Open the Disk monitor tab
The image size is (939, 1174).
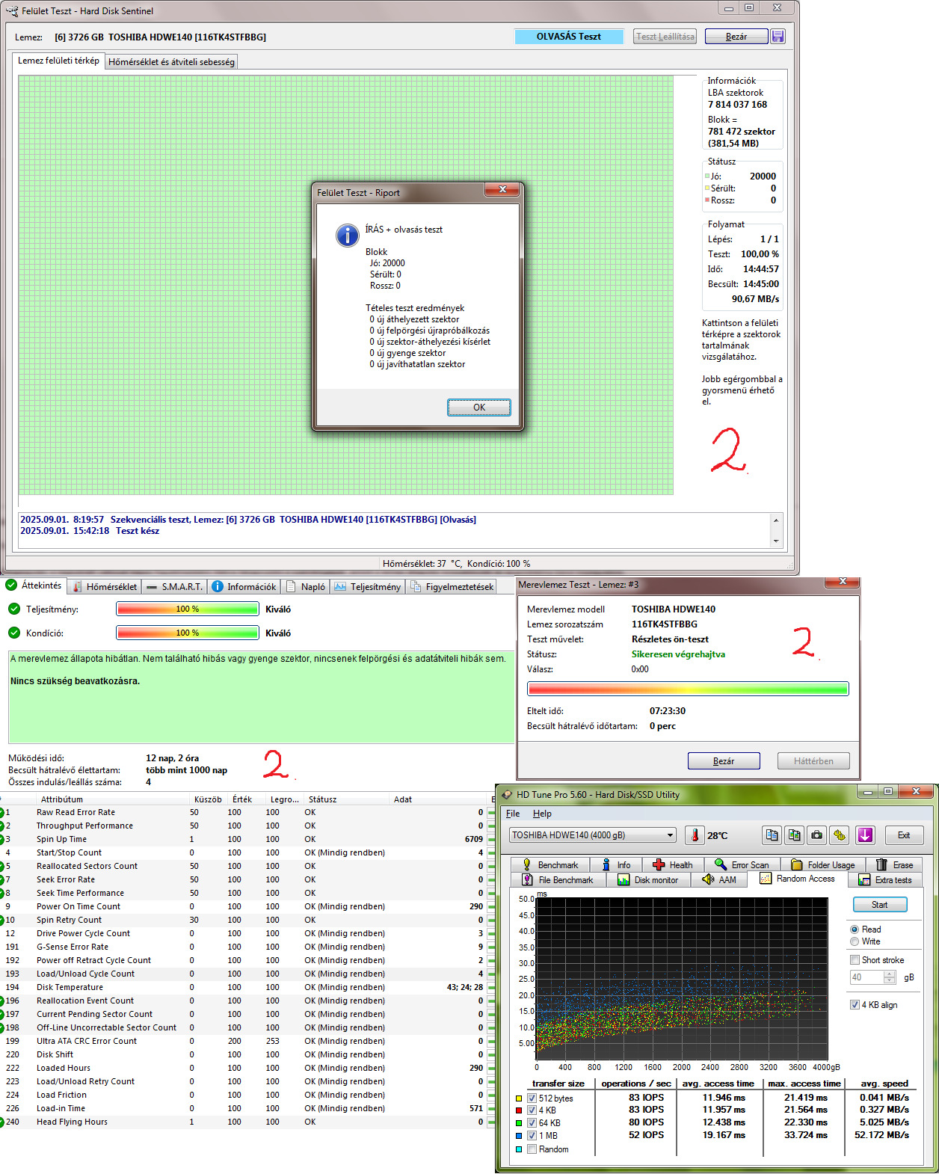pyautogui.click(x=647, y=879)
